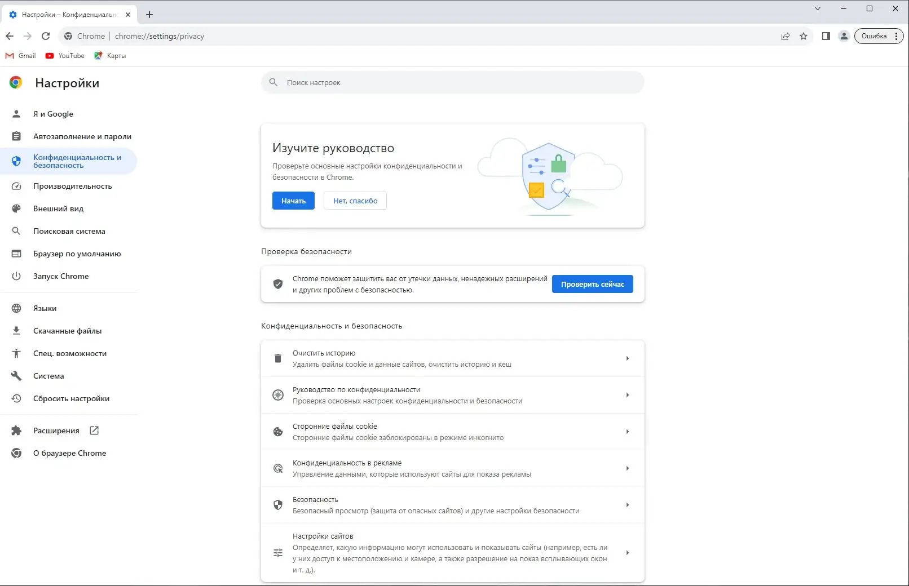Open the Gmail shortcut in the bookmarks bar
Screen dimensions: 909x586
pos(20,55)
